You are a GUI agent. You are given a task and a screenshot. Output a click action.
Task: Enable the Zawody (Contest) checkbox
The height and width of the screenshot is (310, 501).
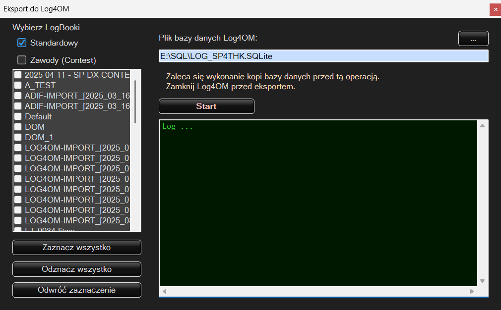tap(22, 60)
